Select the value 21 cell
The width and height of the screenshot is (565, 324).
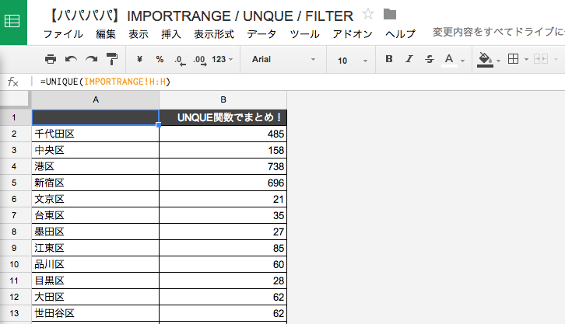tap(223, 199)
